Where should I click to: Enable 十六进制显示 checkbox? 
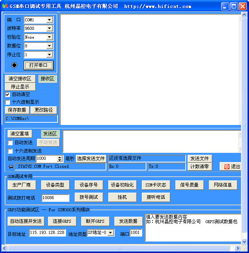pyautogui.click(x=7, y=102)
